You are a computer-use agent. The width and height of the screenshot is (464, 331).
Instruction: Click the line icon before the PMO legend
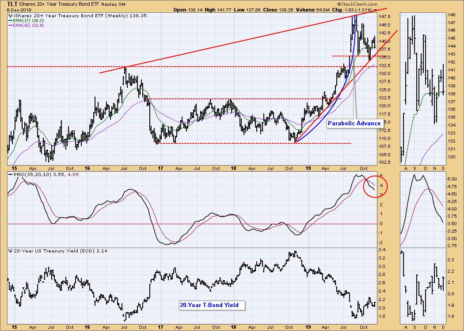[10, 174]
